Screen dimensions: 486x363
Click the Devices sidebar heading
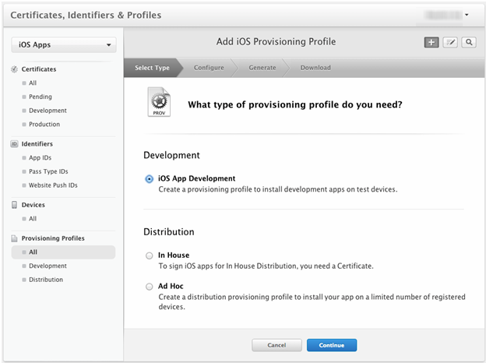coord(33,205)
